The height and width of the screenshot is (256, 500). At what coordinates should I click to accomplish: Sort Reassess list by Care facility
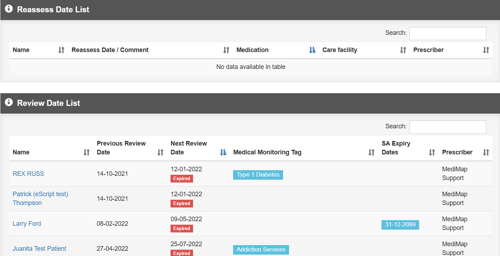[x=340, y=50]
